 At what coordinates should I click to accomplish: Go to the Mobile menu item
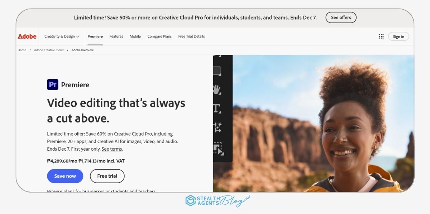[135, 37]
